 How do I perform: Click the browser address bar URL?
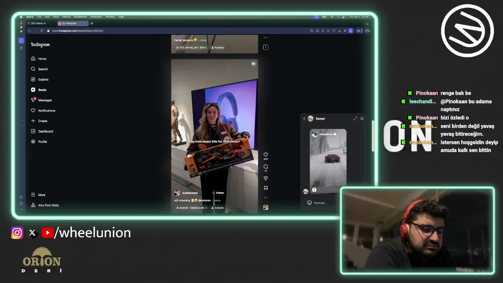click(77, 31)
